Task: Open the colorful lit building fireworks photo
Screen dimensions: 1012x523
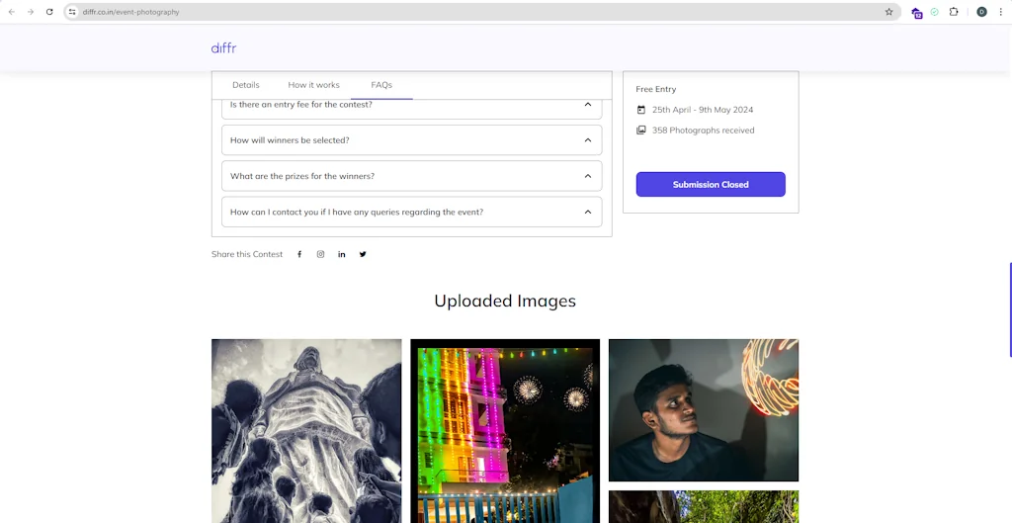Action: coord(505,431)
